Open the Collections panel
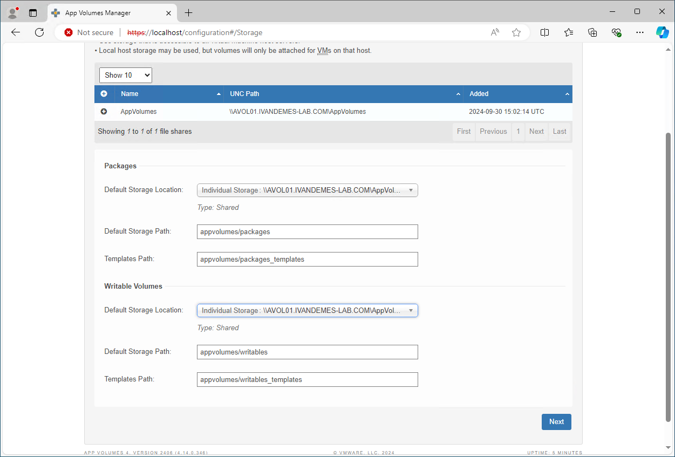 pos(592,32)
